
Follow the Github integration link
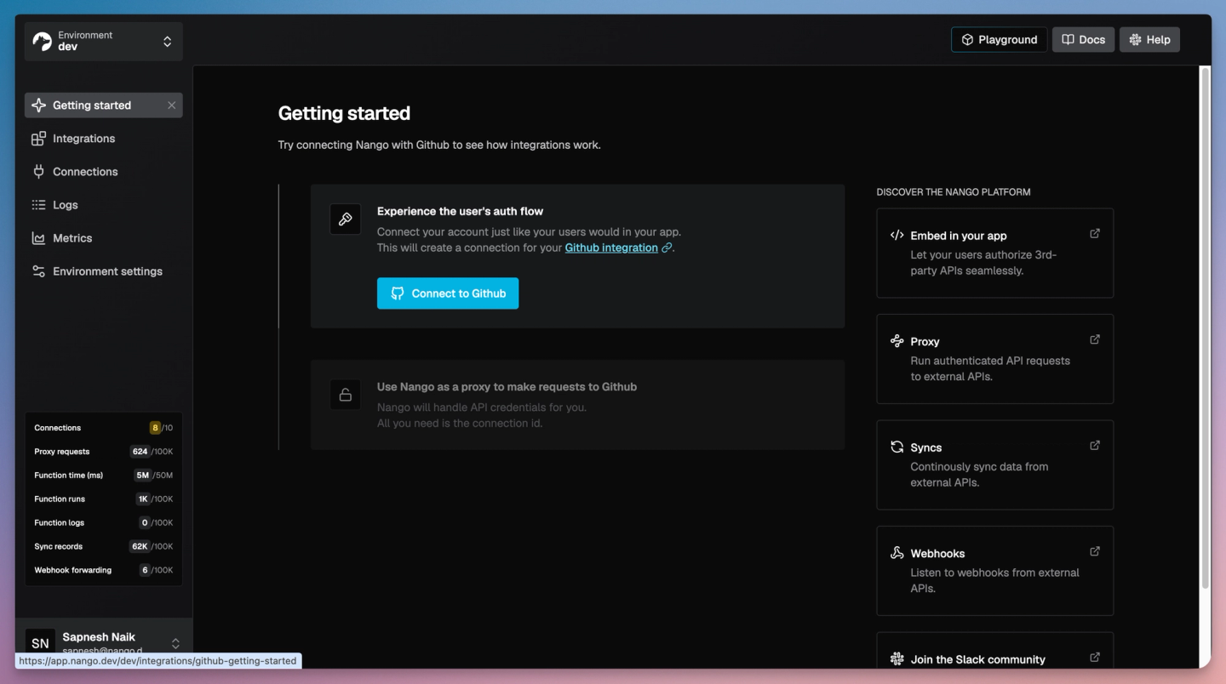[x=611, y=248]
